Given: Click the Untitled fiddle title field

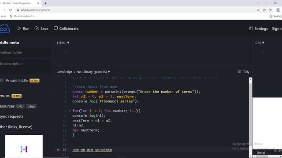Looking at the screenshot, I should pyautogui.click(x=26, y=53).
